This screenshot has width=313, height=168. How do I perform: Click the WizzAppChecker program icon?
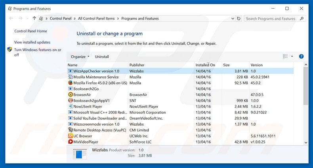[71, 71]
